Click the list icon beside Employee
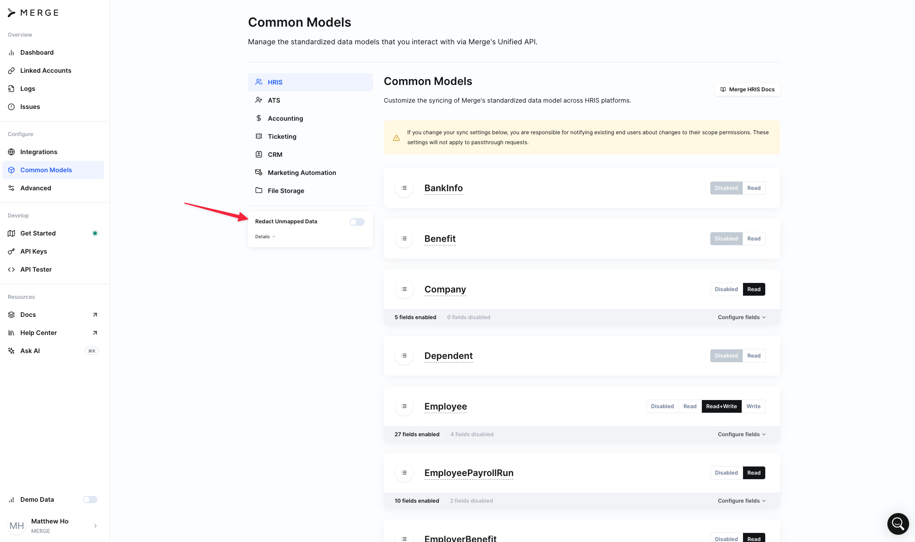The image size is (915, 542). pos(404,406)
